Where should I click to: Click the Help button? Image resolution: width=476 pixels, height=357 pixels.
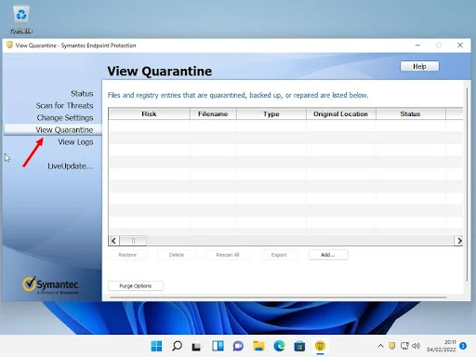tap(419, 66)
